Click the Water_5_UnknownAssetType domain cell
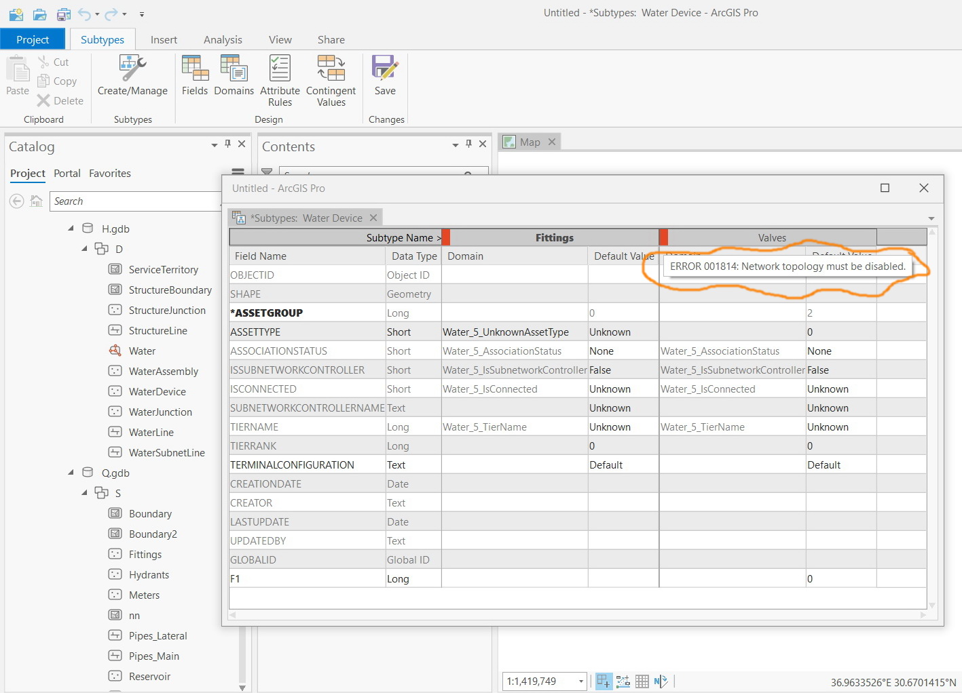Viewport: 962px width, 693px height. [515, 332]
